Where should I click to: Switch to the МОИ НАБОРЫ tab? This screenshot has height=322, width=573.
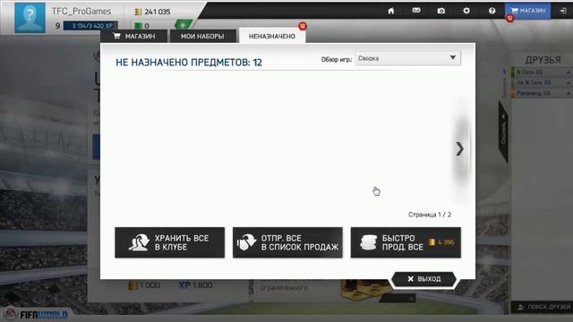pyautogui.click(x=202, y=36)
